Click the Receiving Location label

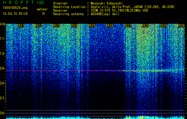(x=69, y=7)
